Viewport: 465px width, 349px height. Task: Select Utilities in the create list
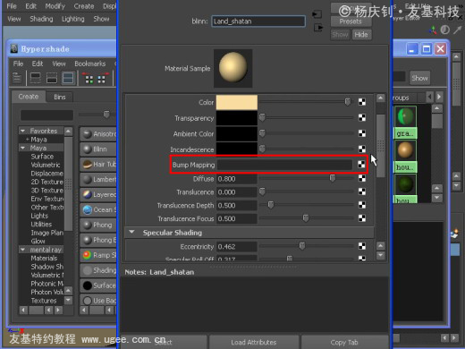(x=41, y=224)
